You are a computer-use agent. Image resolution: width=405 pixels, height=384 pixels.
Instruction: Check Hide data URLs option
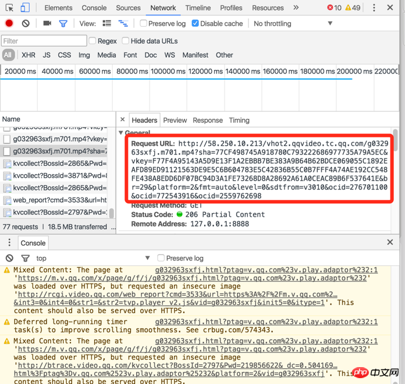click(126, 41)
